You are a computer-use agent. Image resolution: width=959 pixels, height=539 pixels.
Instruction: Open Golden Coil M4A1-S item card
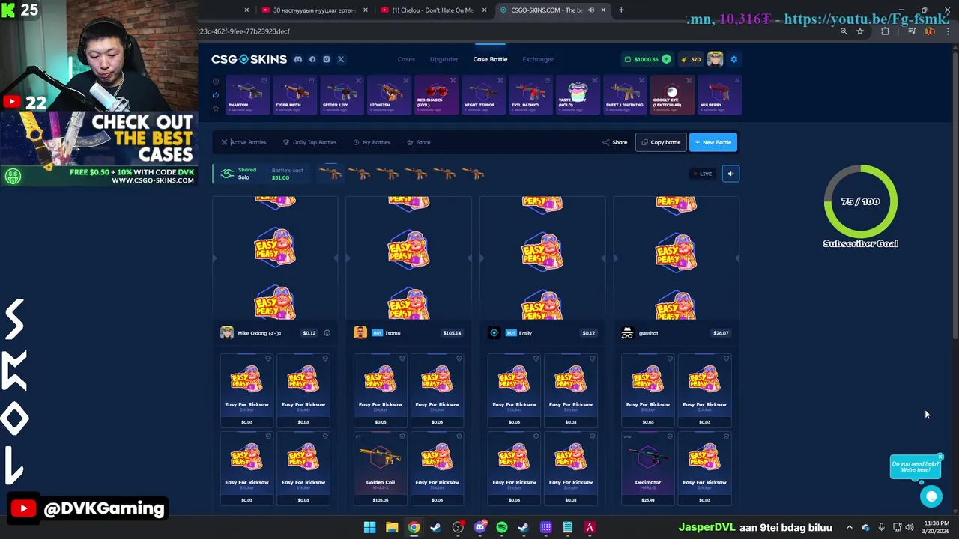[x=381, y=468]
